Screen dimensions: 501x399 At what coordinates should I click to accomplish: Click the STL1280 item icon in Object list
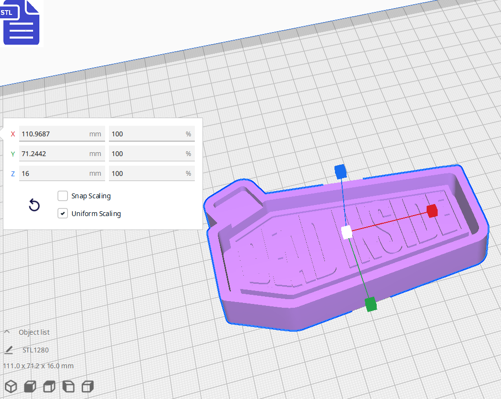pos(9,350)
